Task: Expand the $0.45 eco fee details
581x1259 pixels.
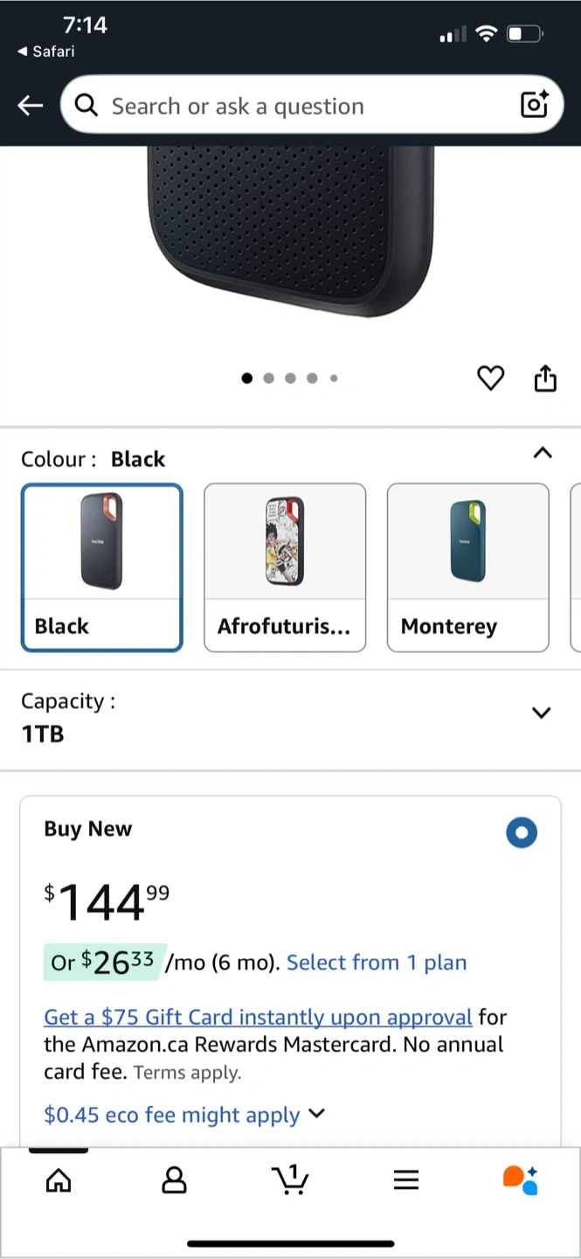Action: (184, 1115)
